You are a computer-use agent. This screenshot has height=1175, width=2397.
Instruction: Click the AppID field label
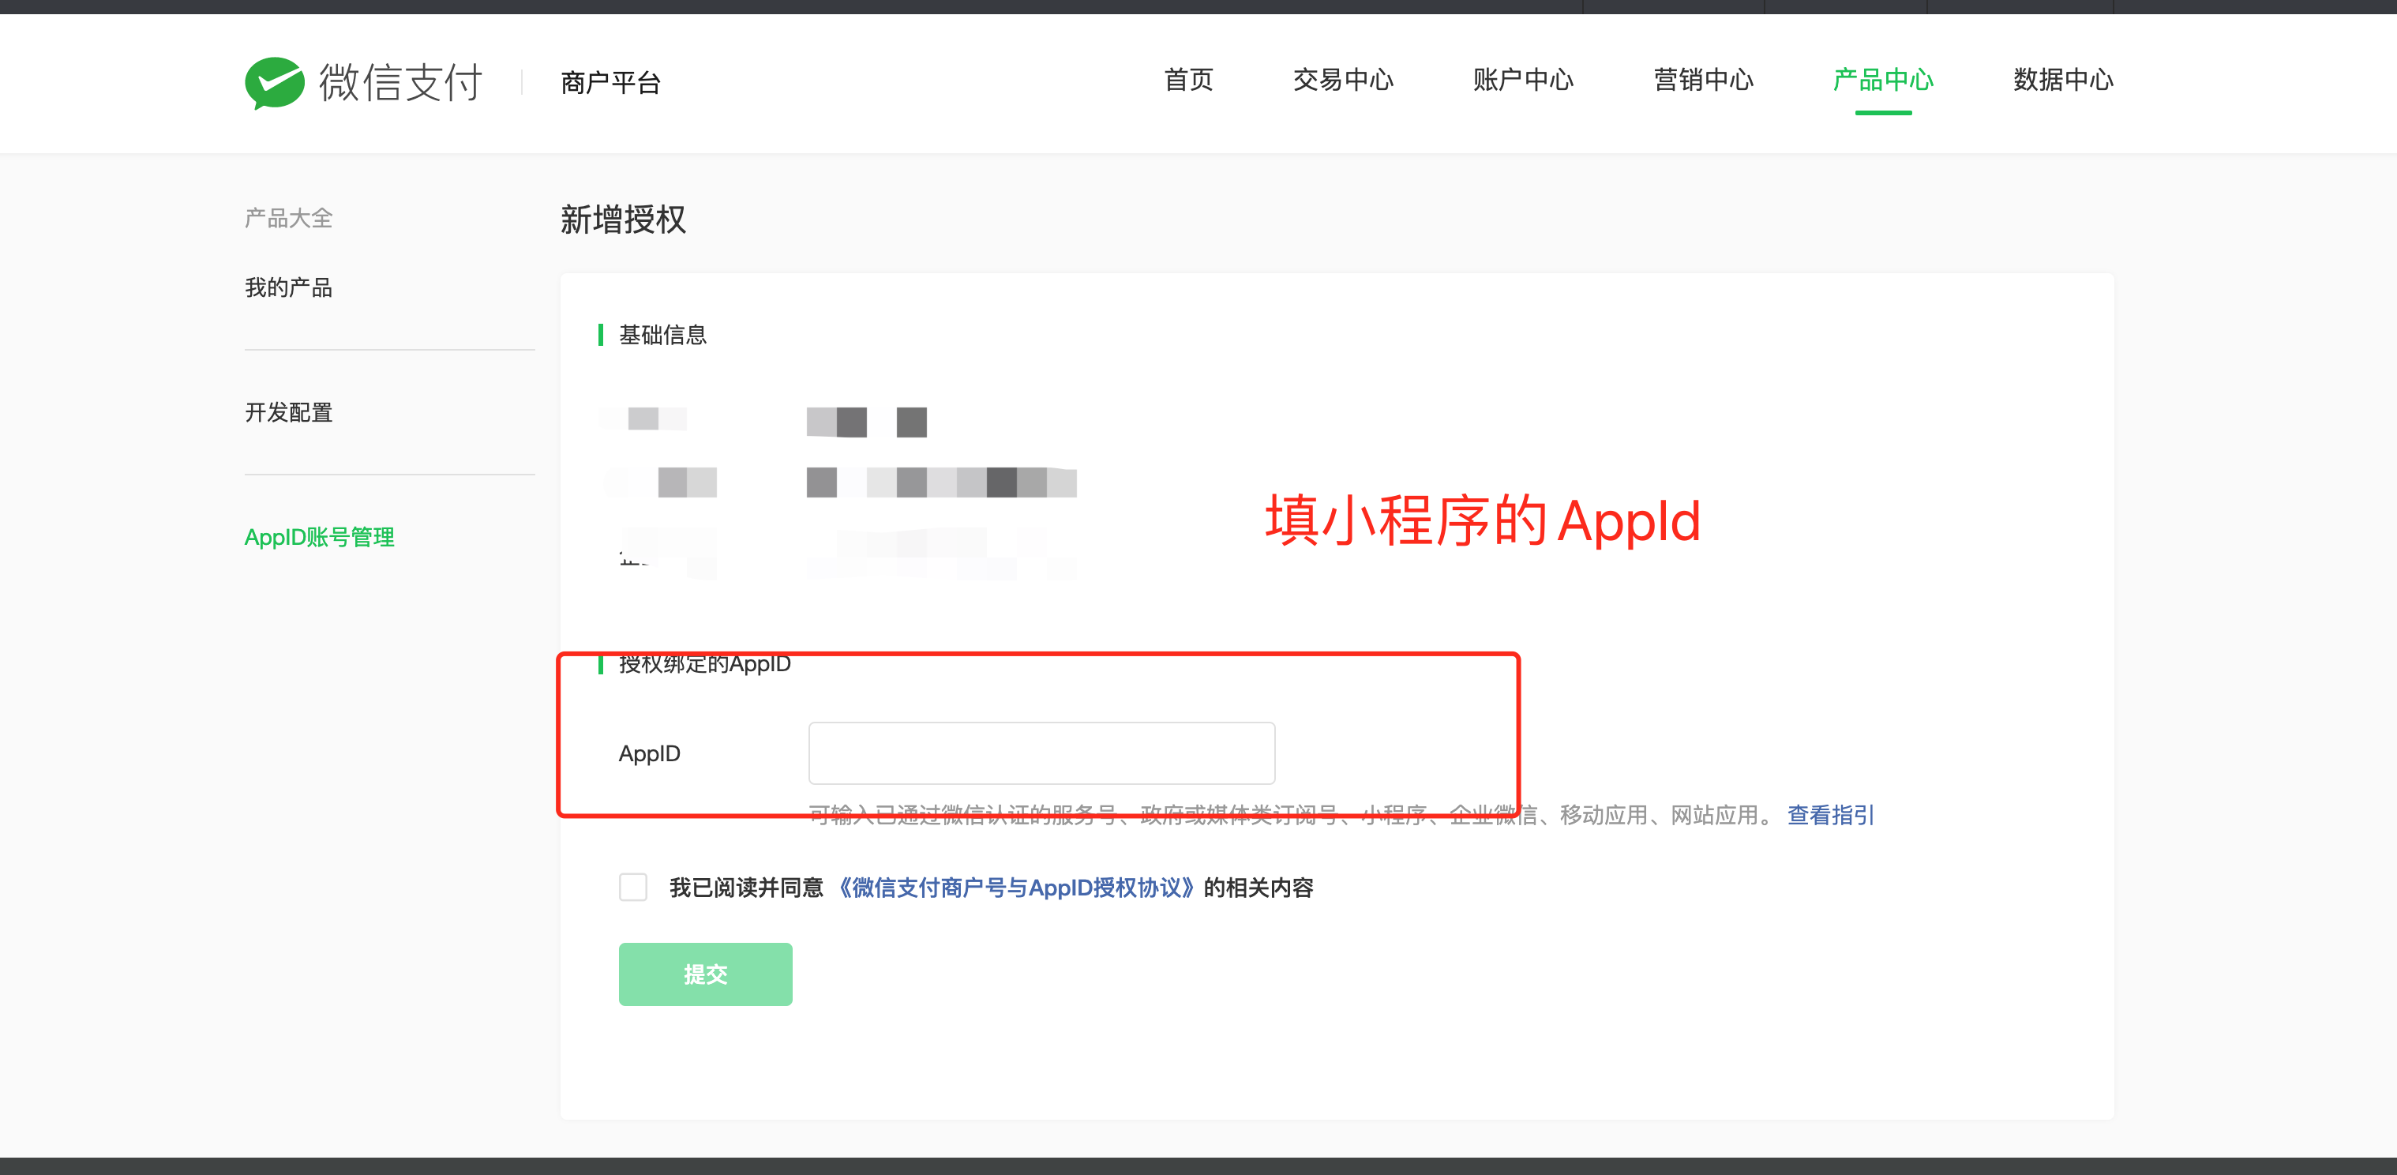point(650,753)
